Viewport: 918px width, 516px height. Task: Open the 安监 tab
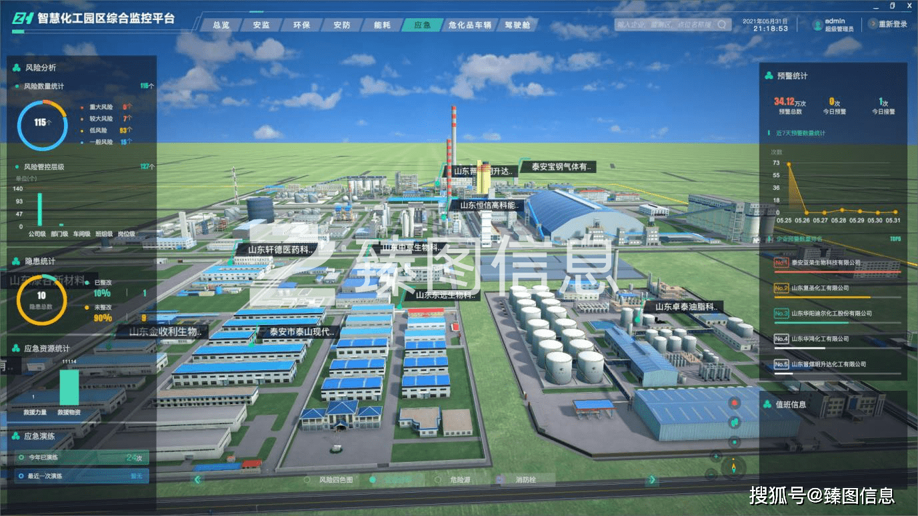(261, 25)
